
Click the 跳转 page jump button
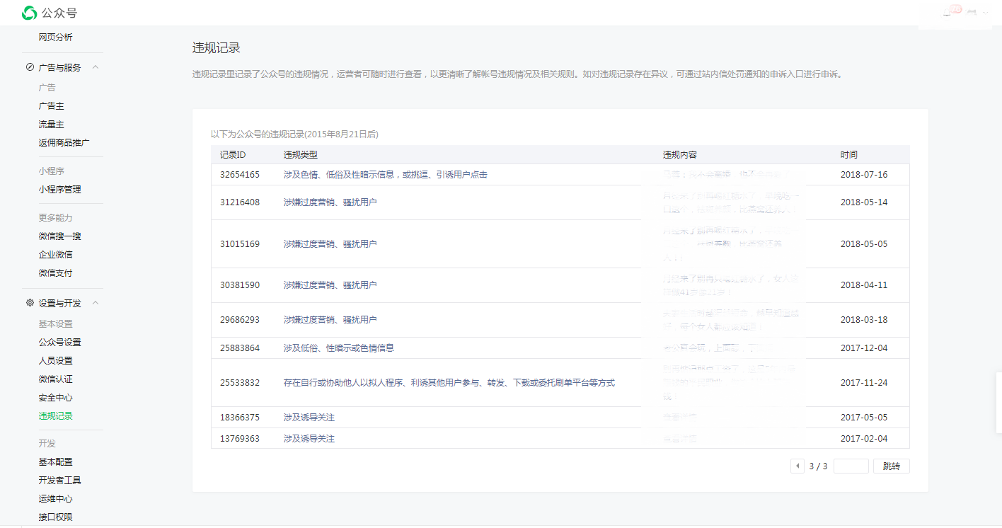coord(891,466)
